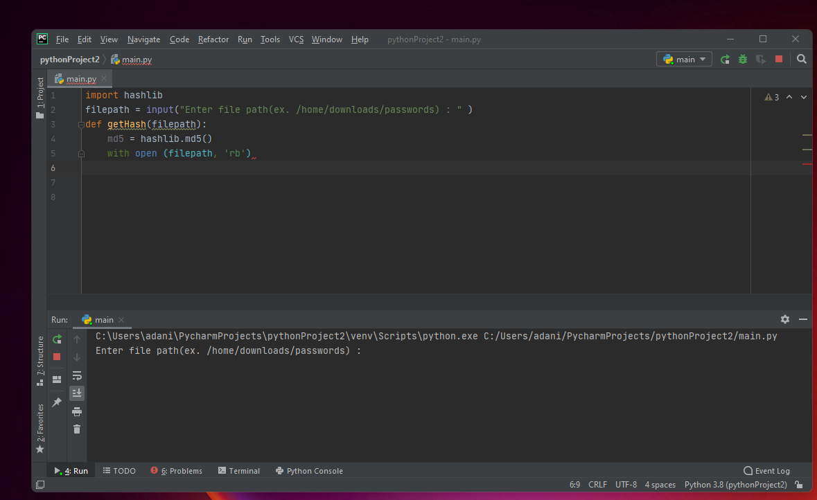
Task: Open the Run panel settings gear
Action: (784, 319)
